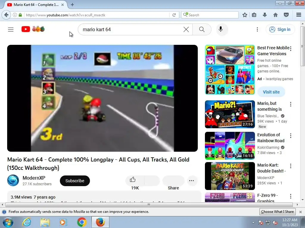Click the iwantplay.games ad link
The width and height of the screenshot is (305, 228).
(x=279, y=79)
